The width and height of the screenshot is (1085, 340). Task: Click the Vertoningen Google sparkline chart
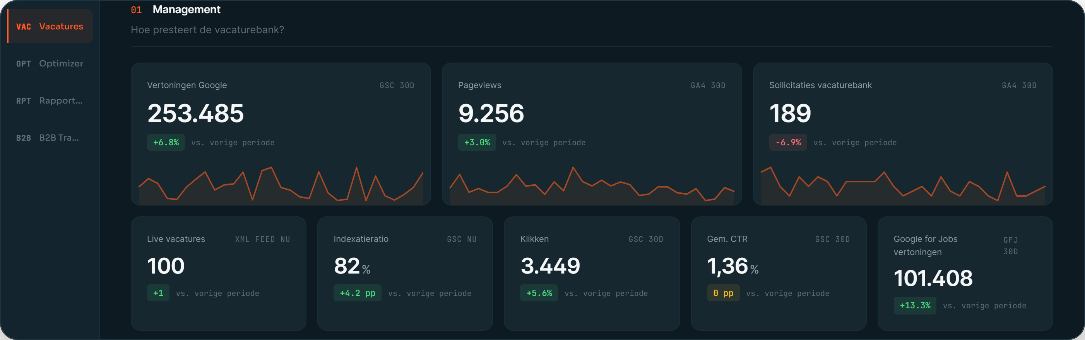(x=281, y=185)
